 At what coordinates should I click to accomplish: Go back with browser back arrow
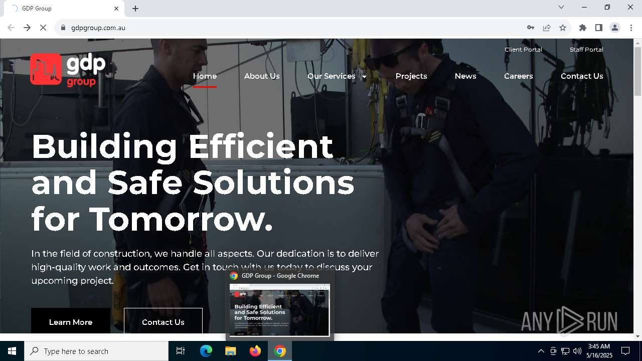[11, 28]
